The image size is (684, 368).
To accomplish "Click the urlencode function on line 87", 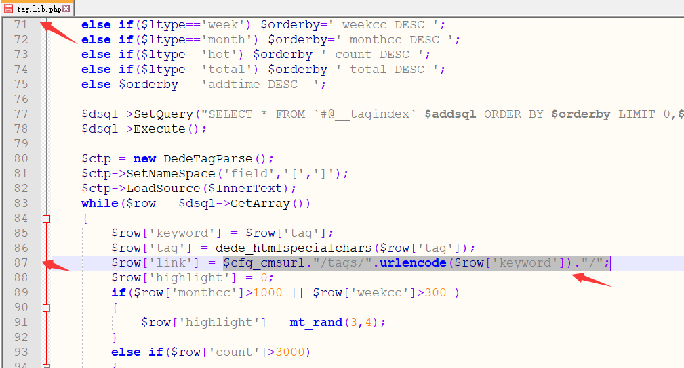I will coord(413,262).
